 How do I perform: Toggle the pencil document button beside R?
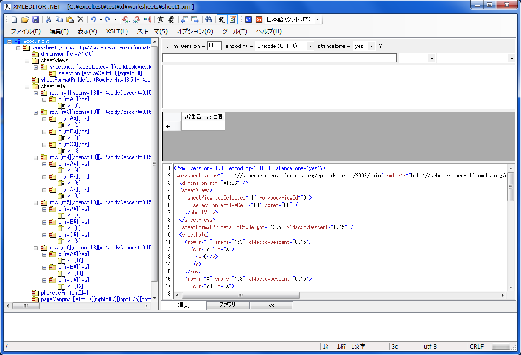tap(232, 19)
